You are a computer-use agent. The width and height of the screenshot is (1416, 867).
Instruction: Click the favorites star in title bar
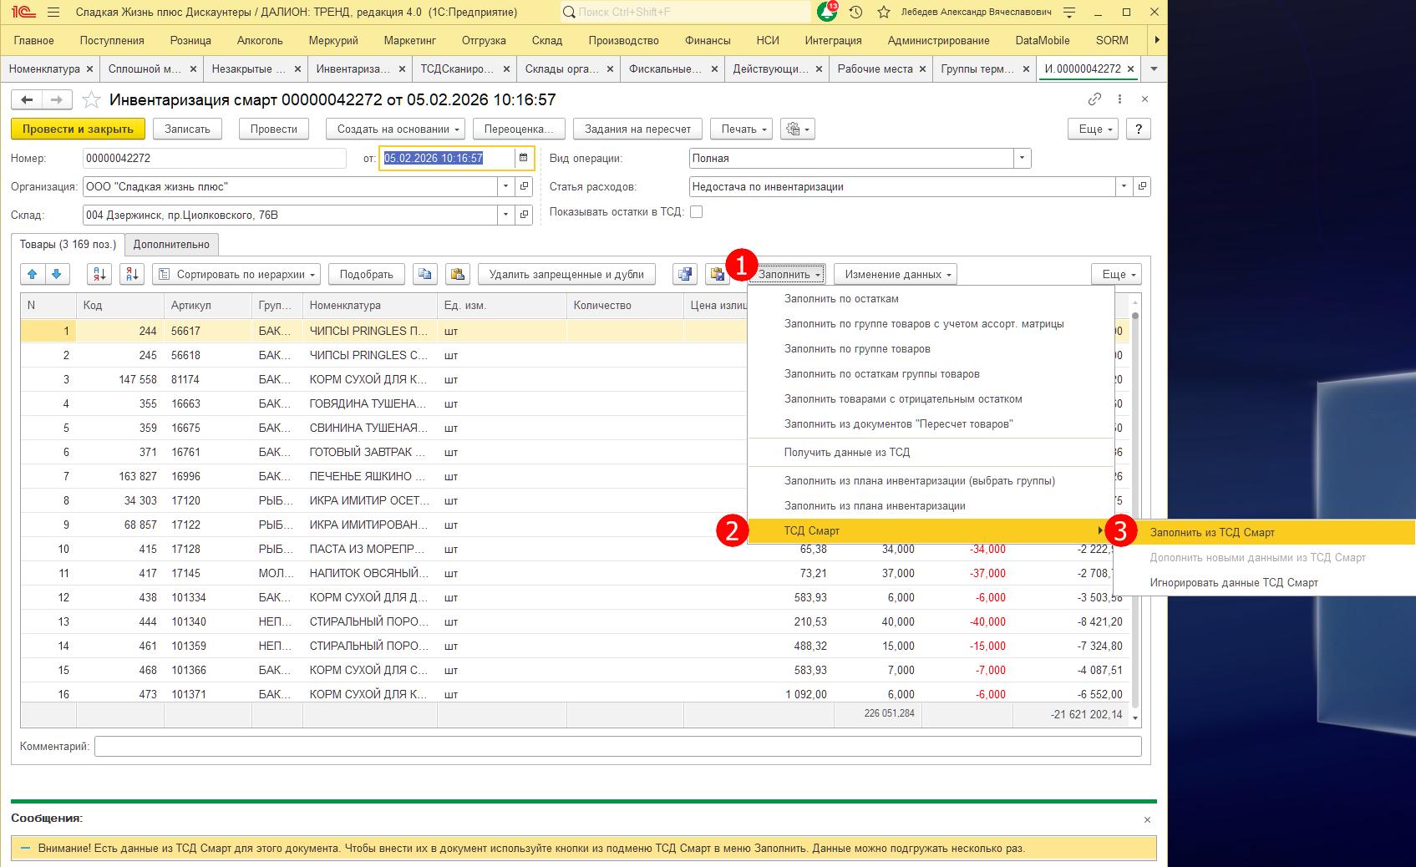click(883, 13)
